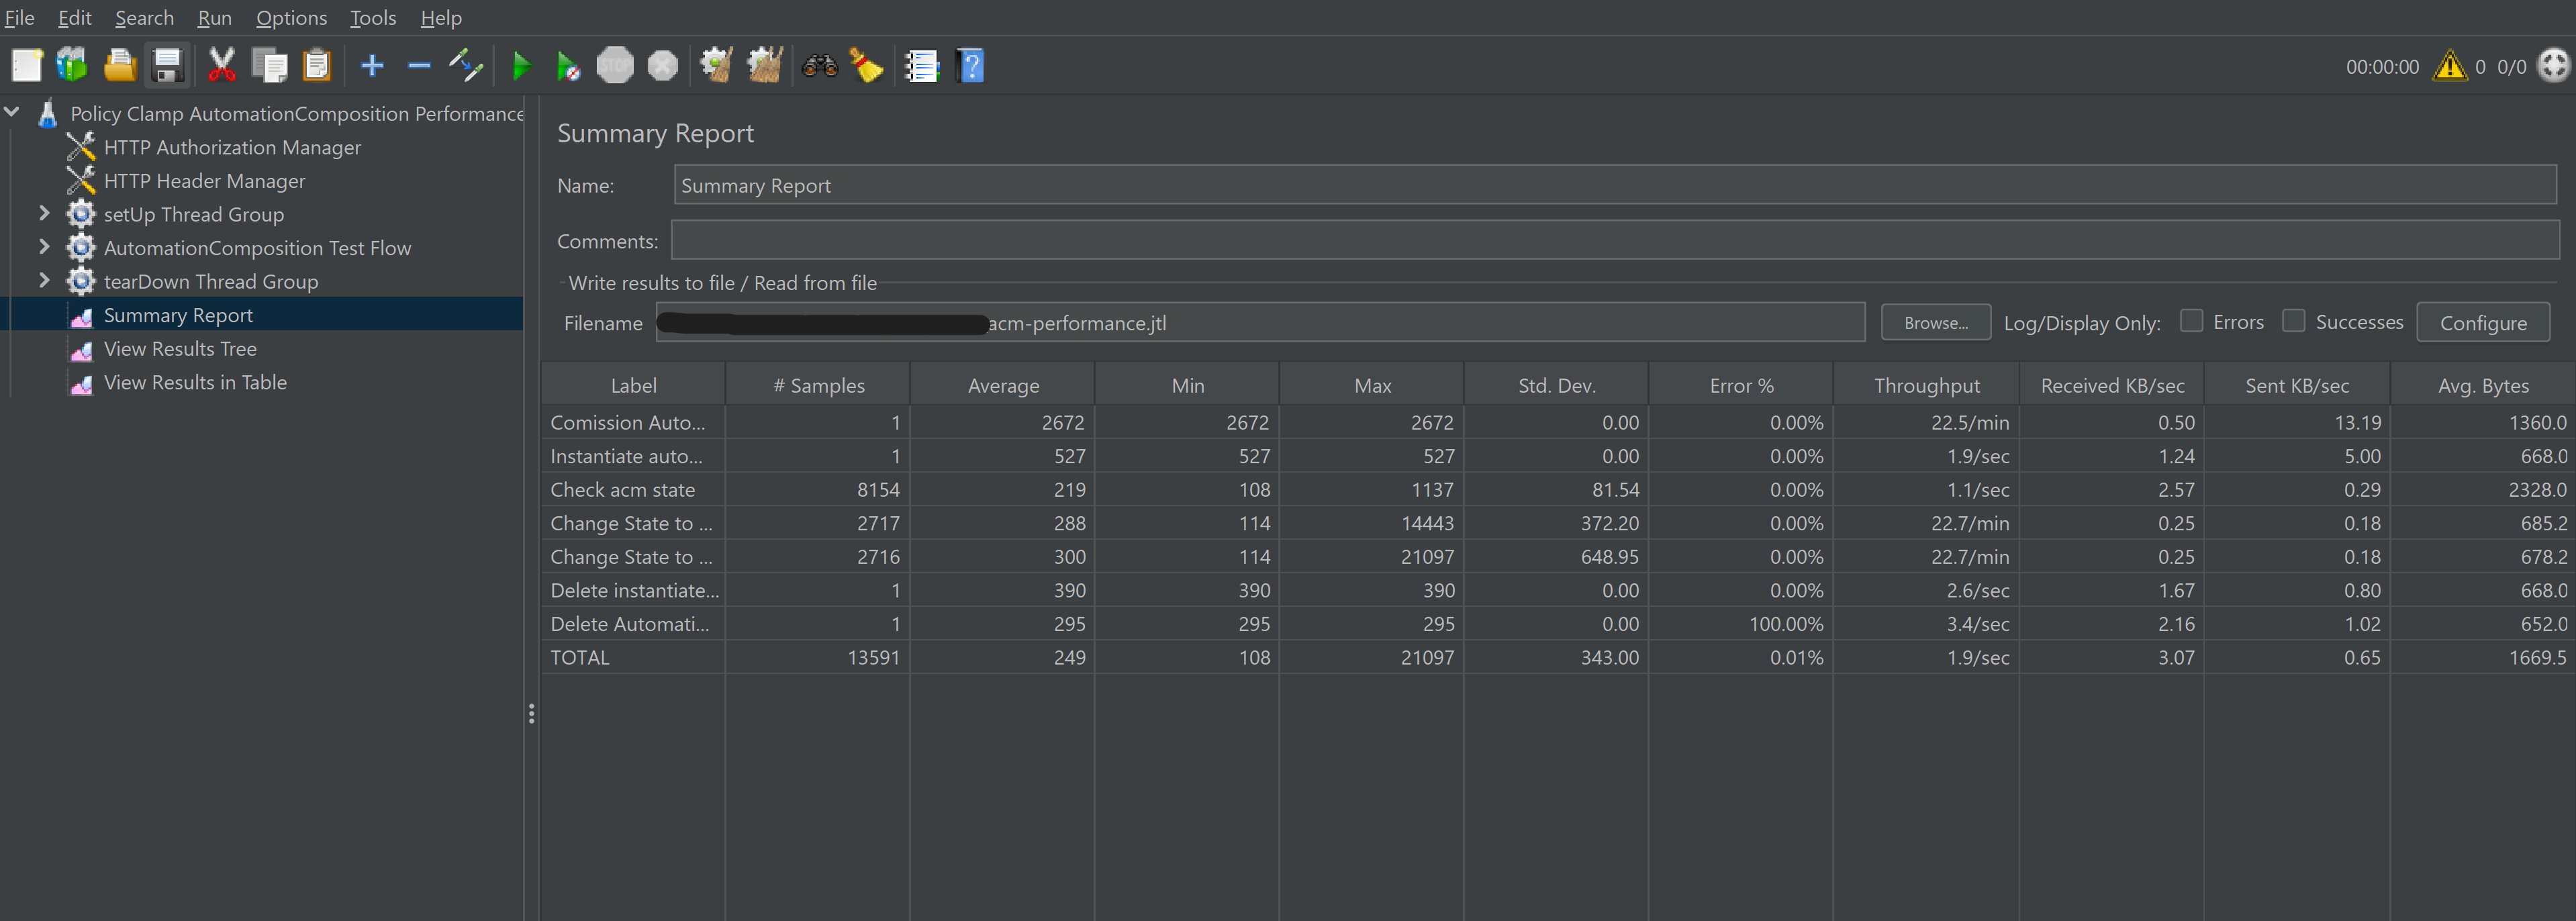This screenshot has width=2576, height=921.
Task: Click the Copy icon in toolbar
Action: (x=269, y=66)
